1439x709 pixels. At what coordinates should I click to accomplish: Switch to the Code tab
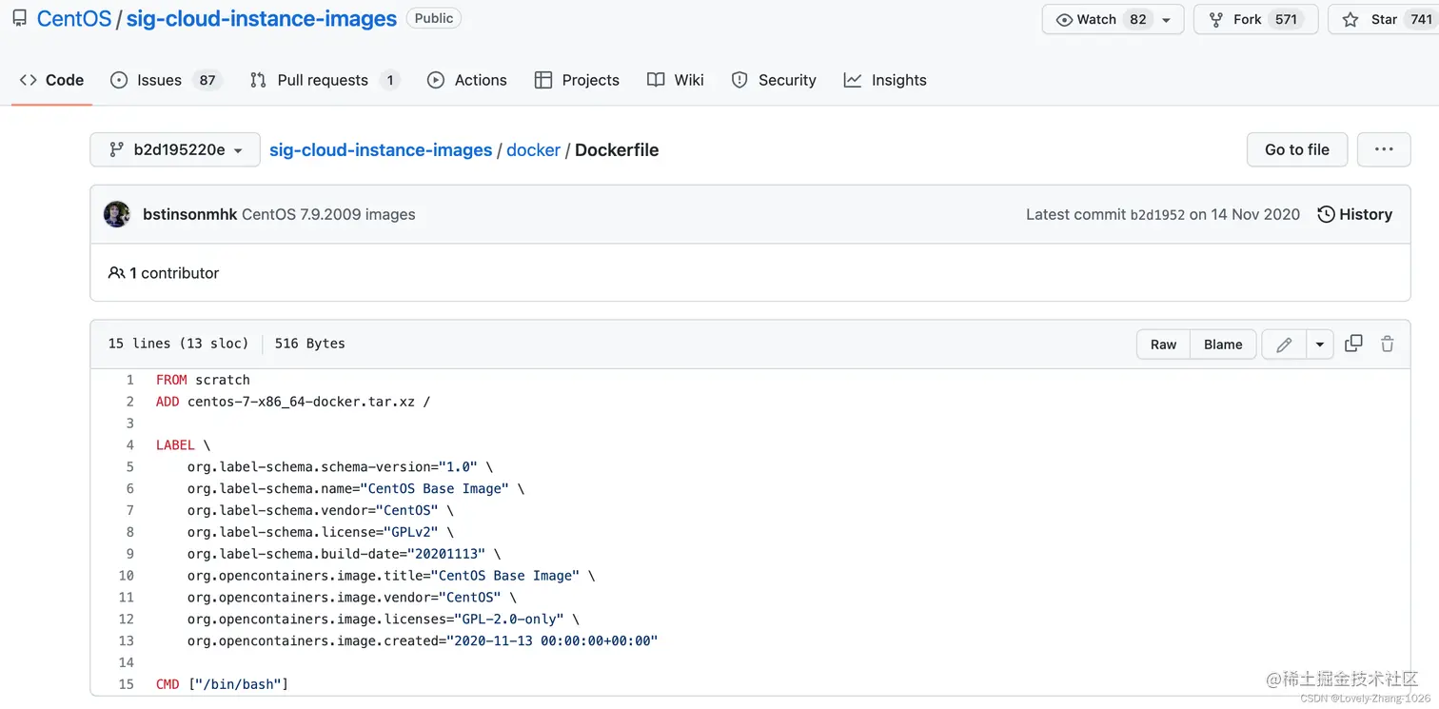(x=51, y=80)
